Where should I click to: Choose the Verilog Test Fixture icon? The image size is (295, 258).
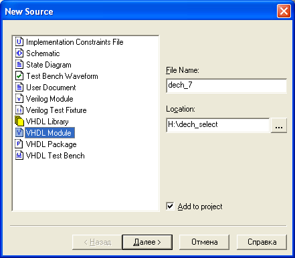point(19,110)
